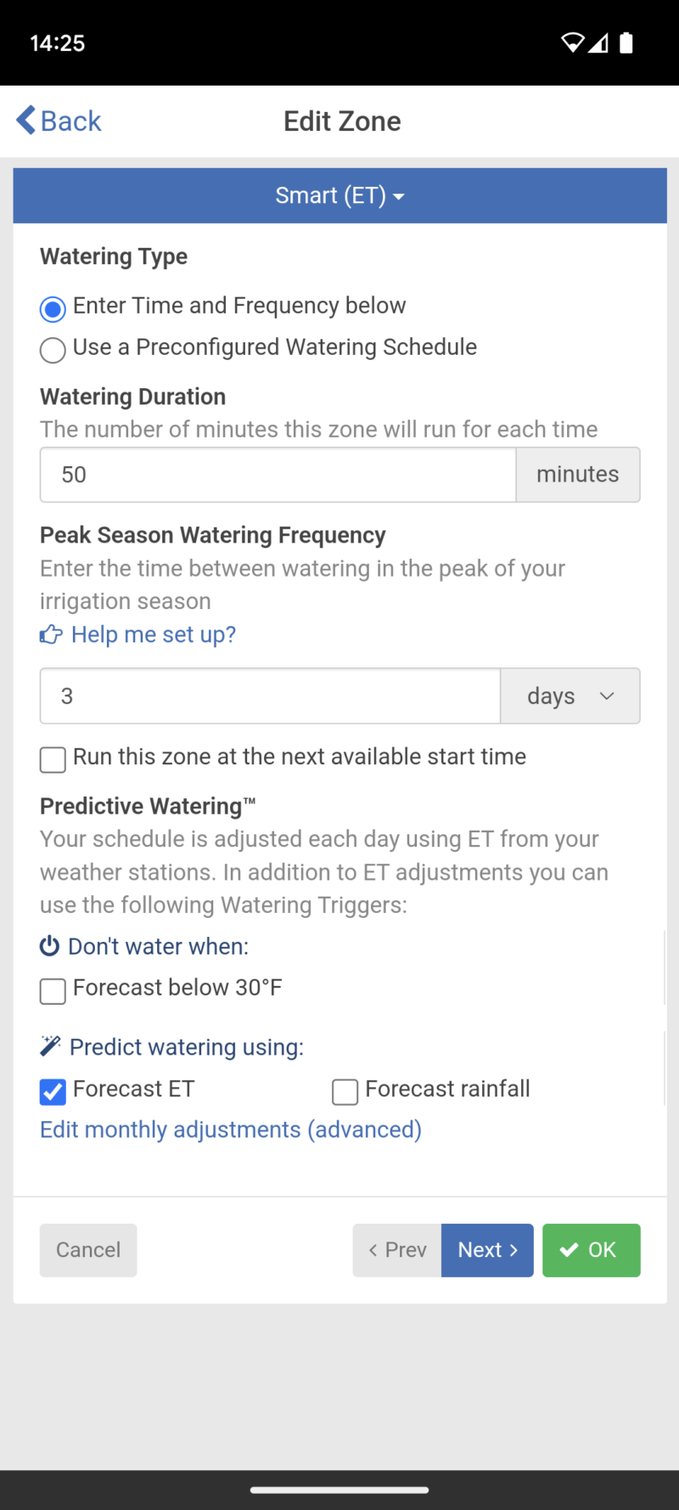The image size is (679, 1510).
Task: Enable Forecast rainfall prediction
Action: (x=345, y=1091)
